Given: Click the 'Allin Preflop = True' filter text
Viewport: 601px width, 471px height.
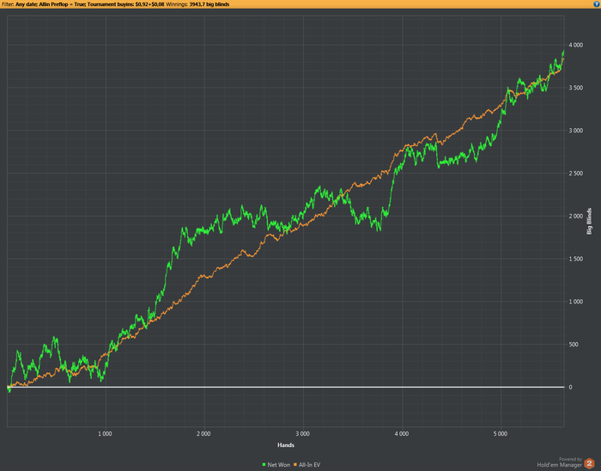Looking at the screenshot, I should pyautogui.click(x=62, y=4).
